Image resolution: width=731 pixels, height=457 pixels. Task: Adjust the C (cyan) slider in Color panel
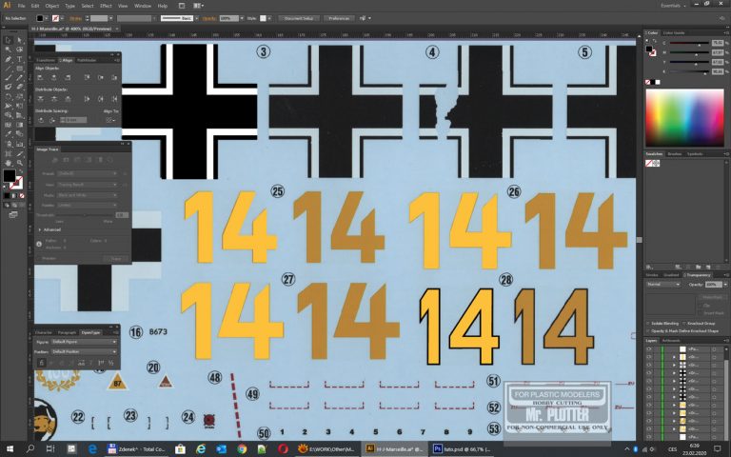point(688,44)
